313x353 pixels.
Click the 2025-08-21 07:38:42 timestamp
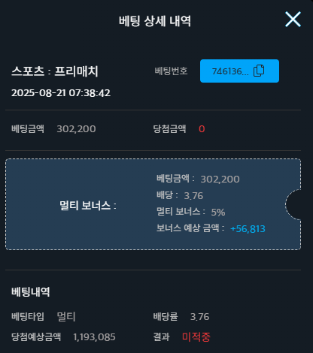click(x=61, y=93)
